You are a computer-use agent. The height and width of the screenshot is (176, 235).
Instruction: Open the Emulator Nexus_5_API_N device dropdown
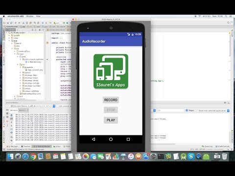point(33,106)
